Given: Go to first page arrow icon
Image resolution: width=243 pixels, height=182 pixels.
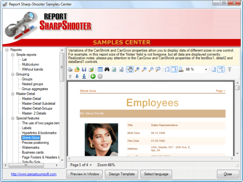Looking at the screenshot, I should tap(229, 69).
